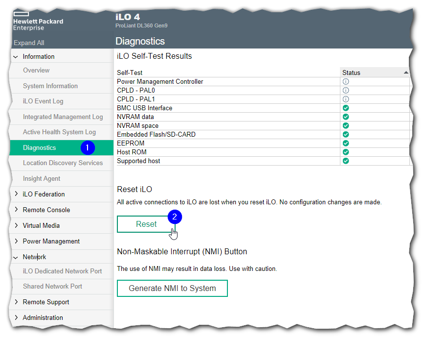This screenshot has width=425, height=340.
Task: Open the iLO Dedicated Network Port page
Action: [x=62, y=271]
